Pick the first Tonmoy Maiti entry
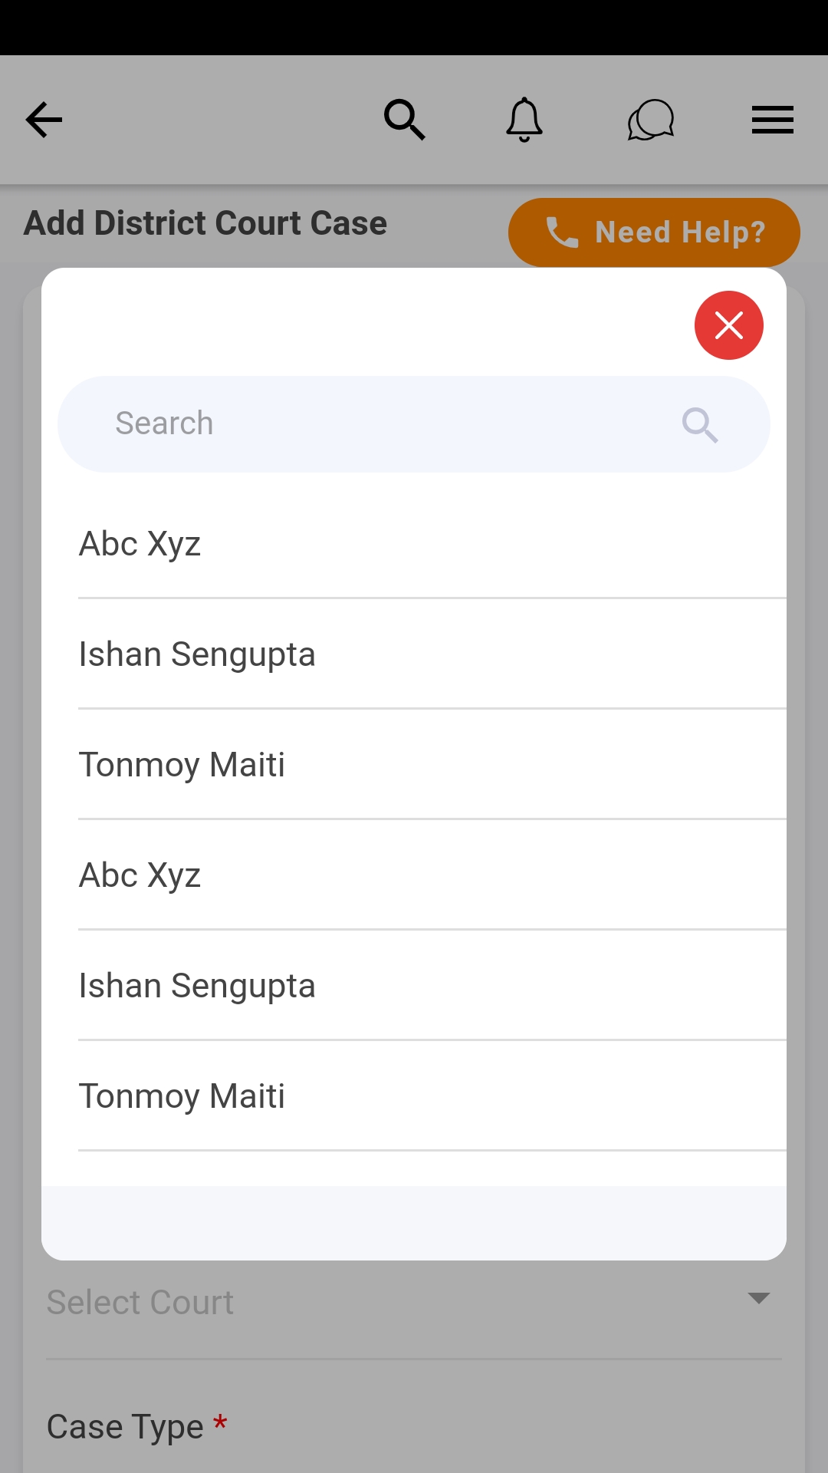Screen dimensions: 828x1473 point(182,765)
